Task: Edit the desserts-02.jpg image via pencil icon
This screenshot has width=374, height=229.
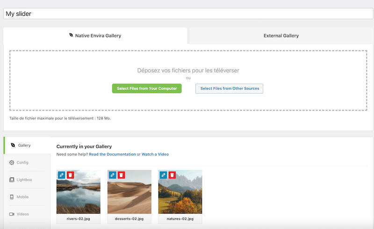Action: 112,175
